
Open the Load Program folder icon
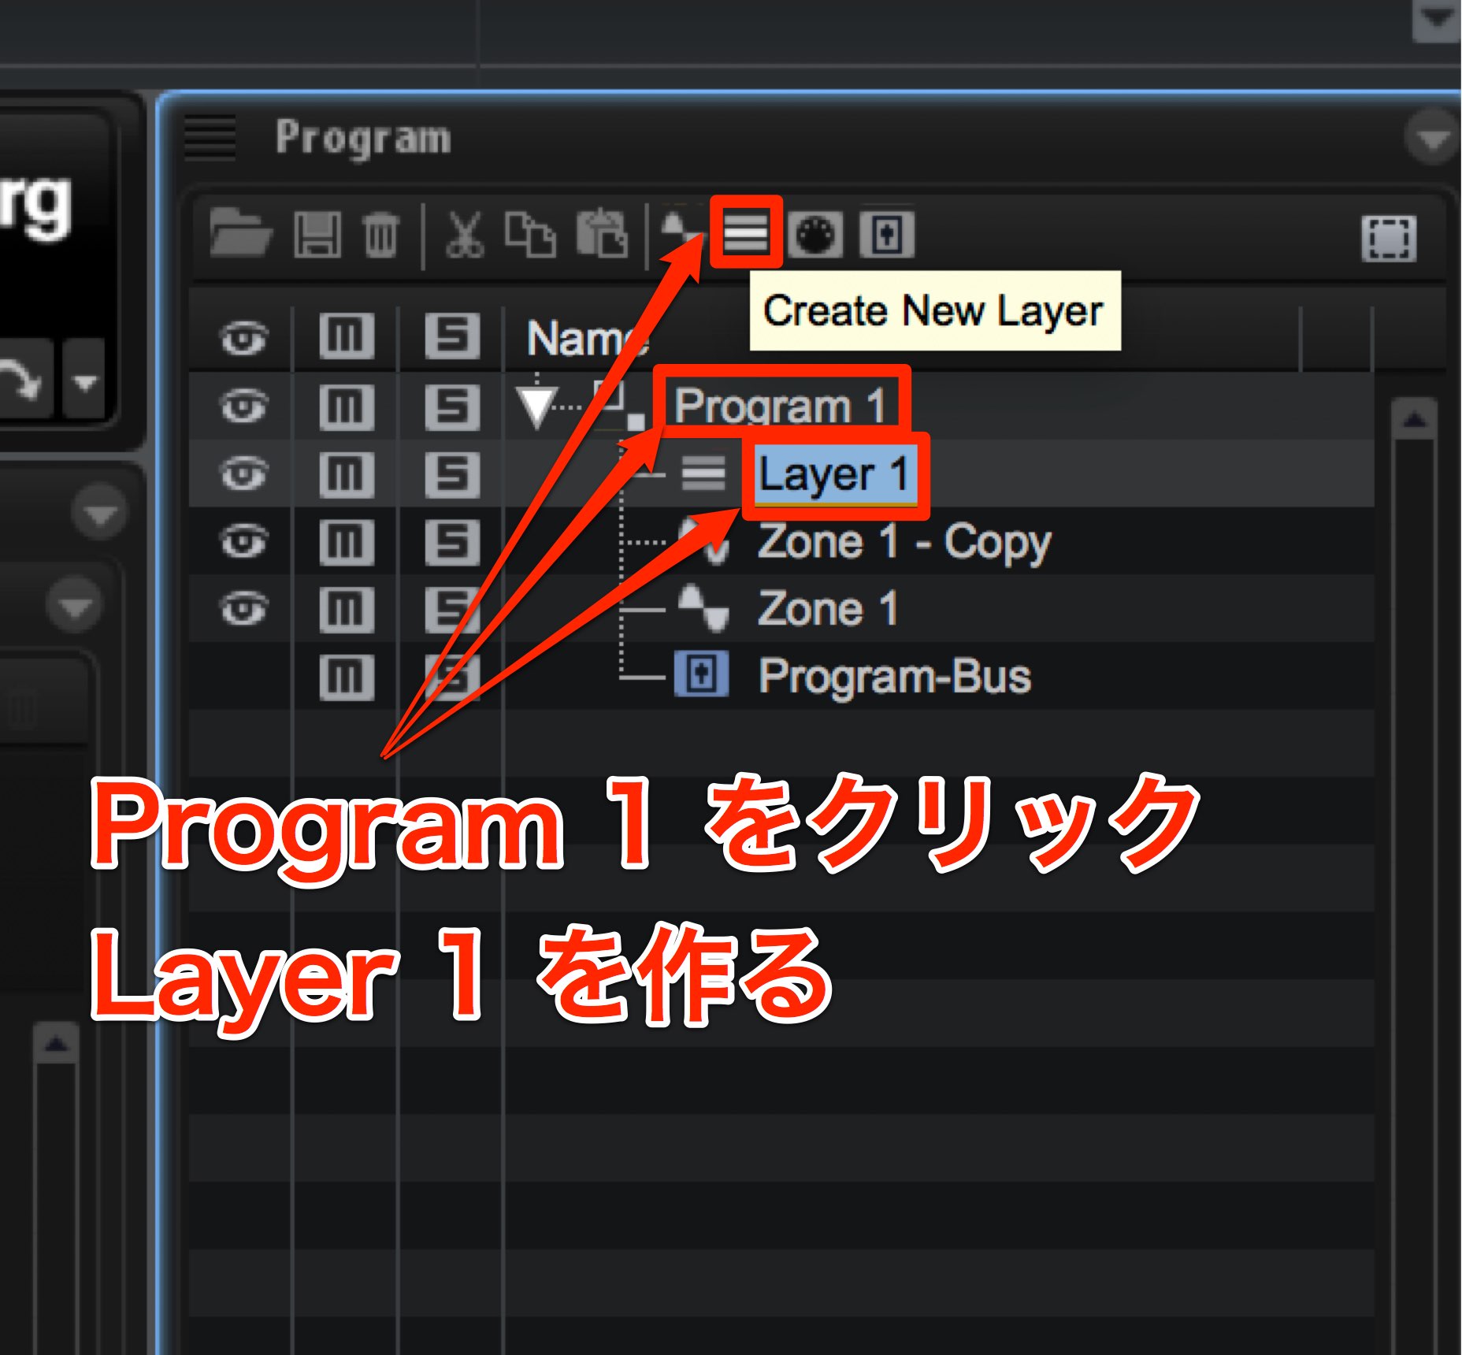pos(241,233)
